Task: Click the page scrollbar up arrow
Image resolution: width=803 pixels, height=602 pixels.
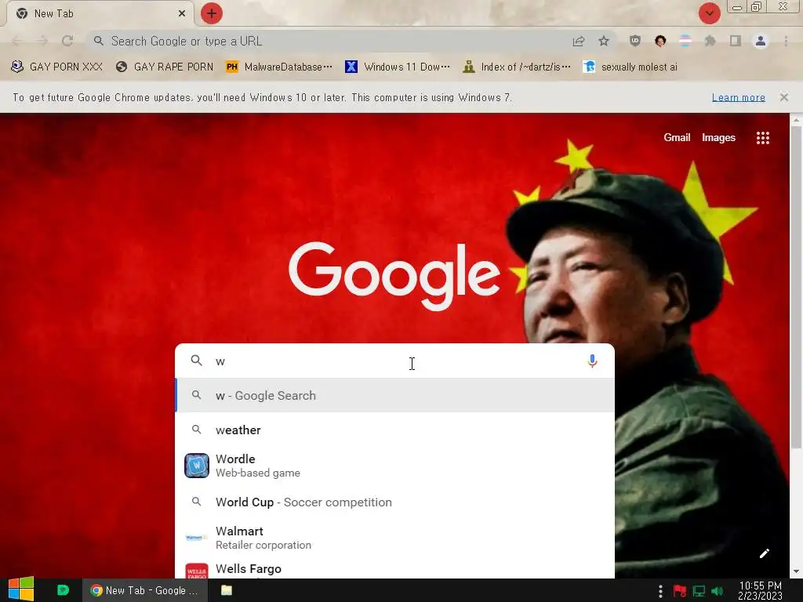Action: [x=796, y=120]
